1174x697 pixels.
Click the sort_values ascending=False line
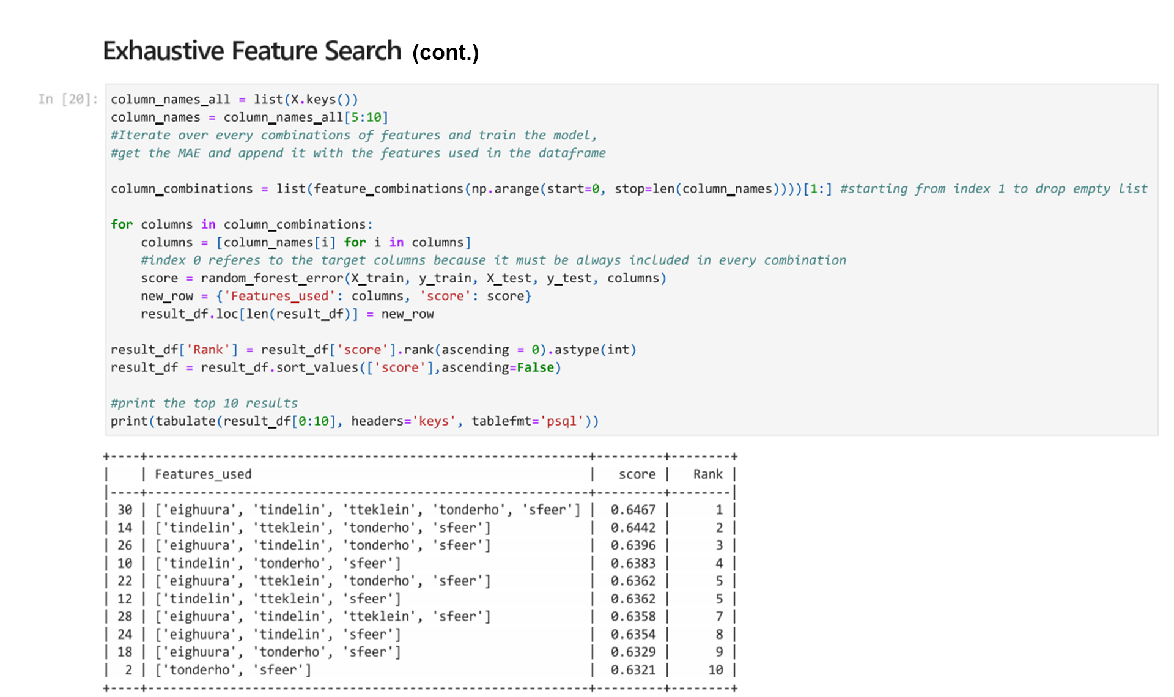coord(335,367)
